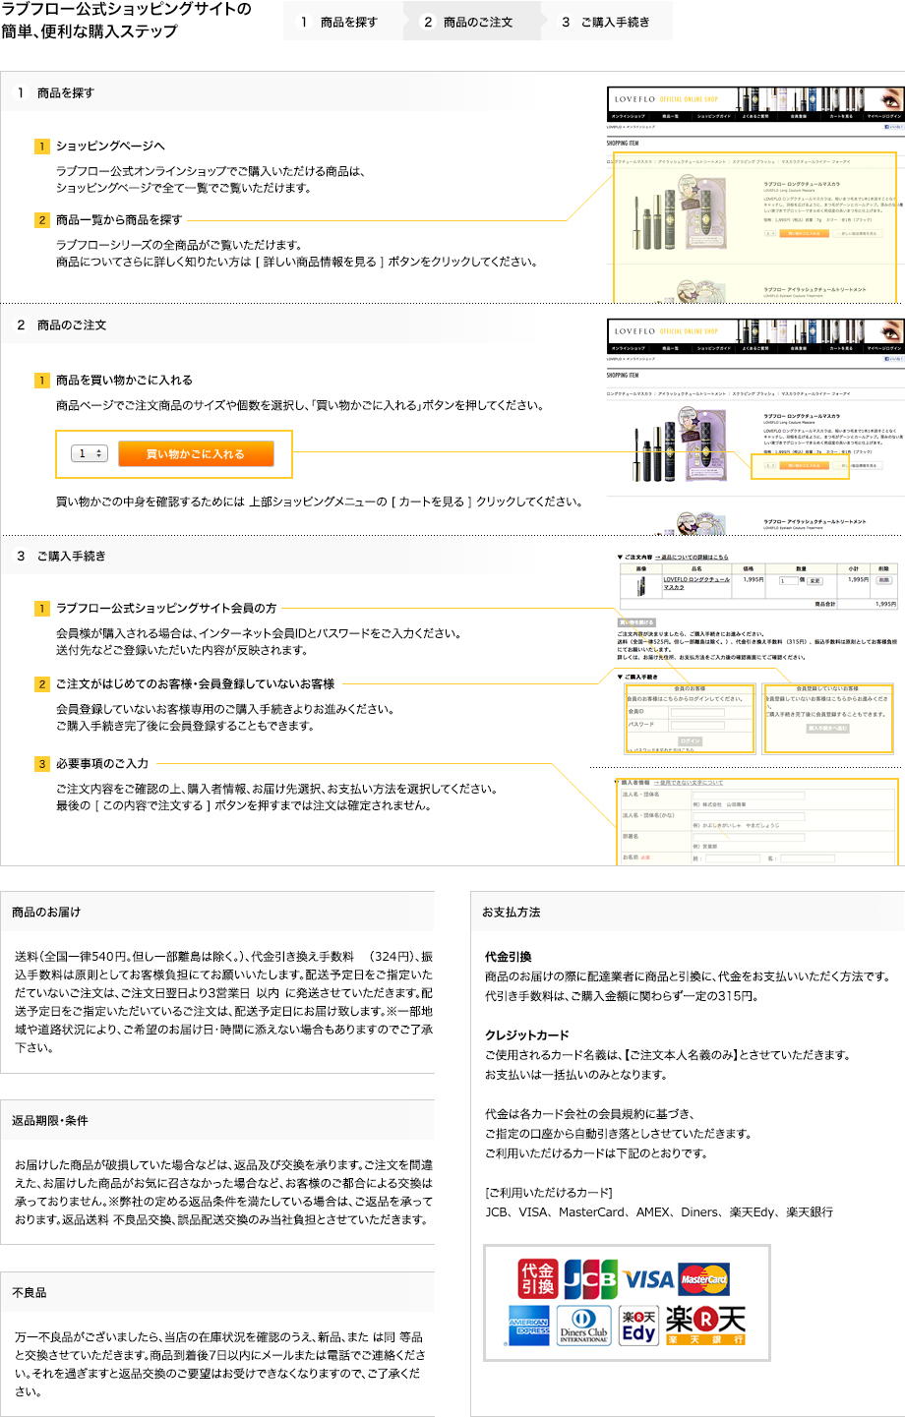Click the American Express logo

(529, 1326)
